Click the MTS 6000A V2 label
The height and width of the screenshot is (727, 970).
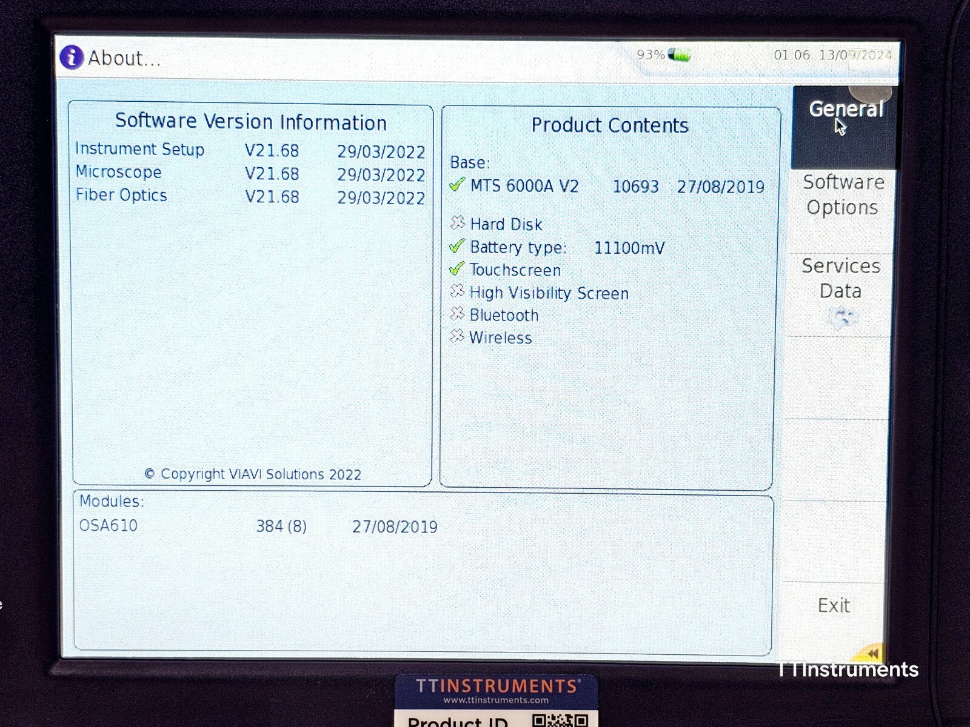coord(524,186)
